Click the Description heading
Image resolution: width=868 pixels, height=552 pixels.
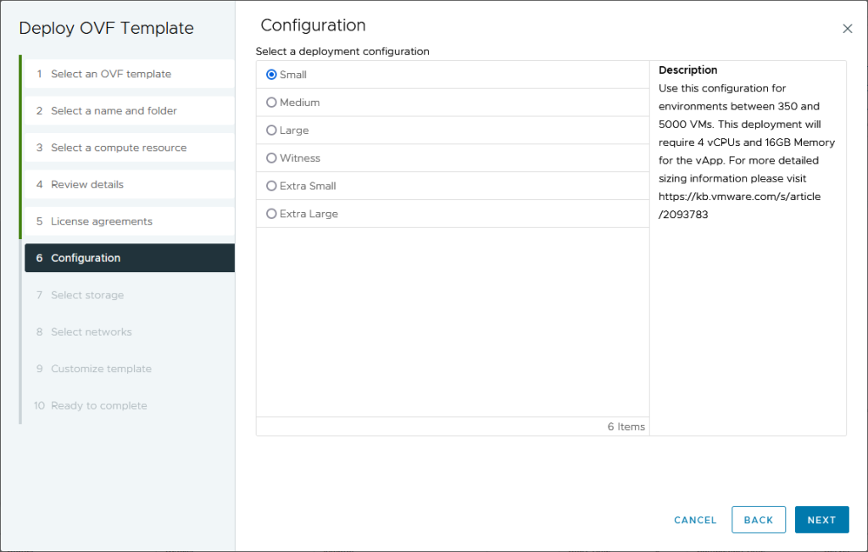click(687, 70)
